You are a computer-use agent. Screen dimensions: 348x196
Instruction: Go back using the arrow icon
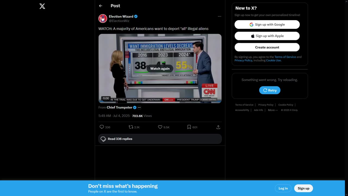coord(101,6)
